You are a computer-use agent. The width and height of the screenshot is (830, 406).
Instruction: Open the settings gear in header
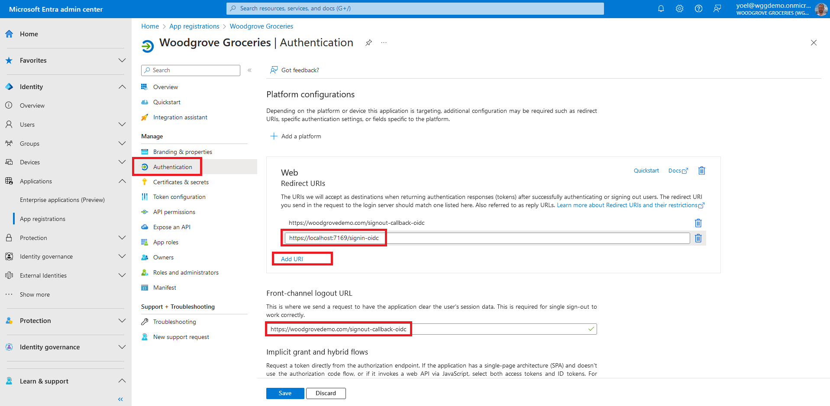679,9
